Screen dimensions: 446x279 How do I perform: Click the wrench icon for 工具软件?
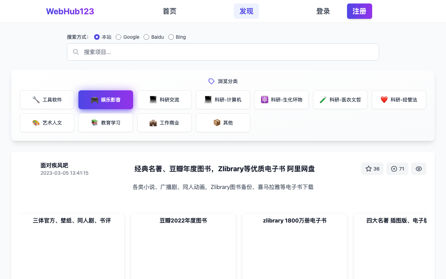[36, 100]
